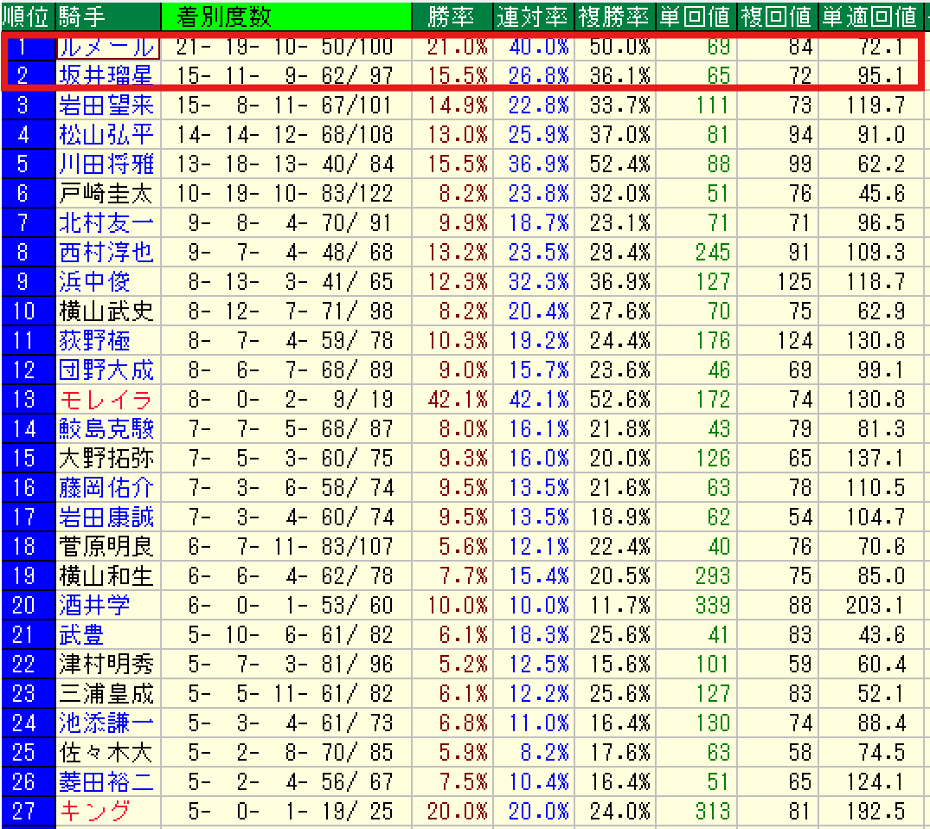930x829 pixels.
Task: Select the 複勝率 column header
Action: point(615,15)
